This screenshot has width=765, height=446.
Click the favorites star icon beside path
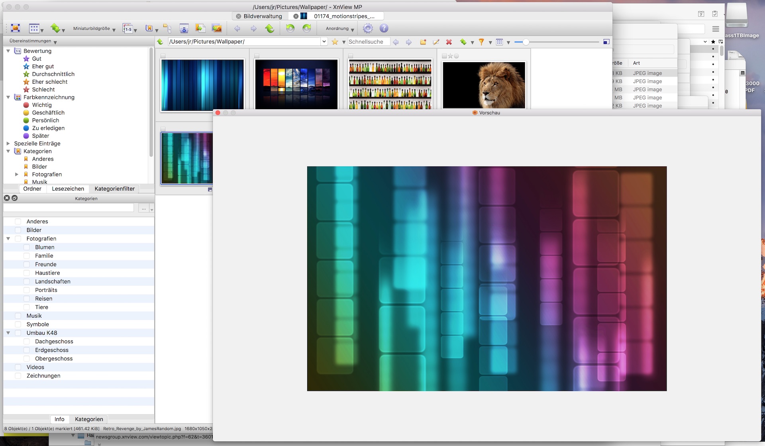(x=335, y=42)
